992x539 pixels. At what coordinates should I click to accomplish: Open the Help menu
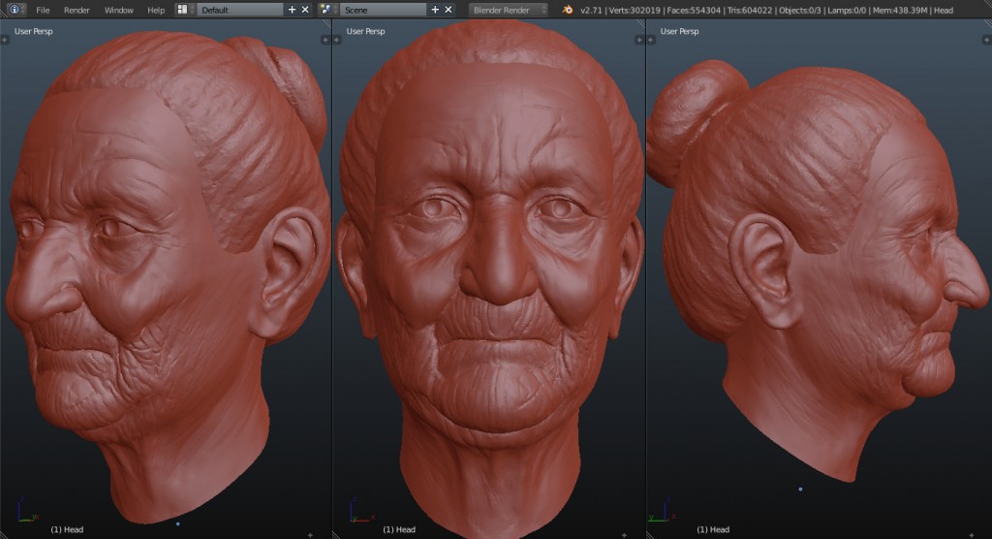(156, 10)
